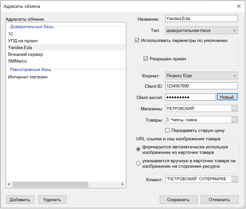Click the right scroll arrow in list
Screen dimensions: 246x209
click(122, 184)
